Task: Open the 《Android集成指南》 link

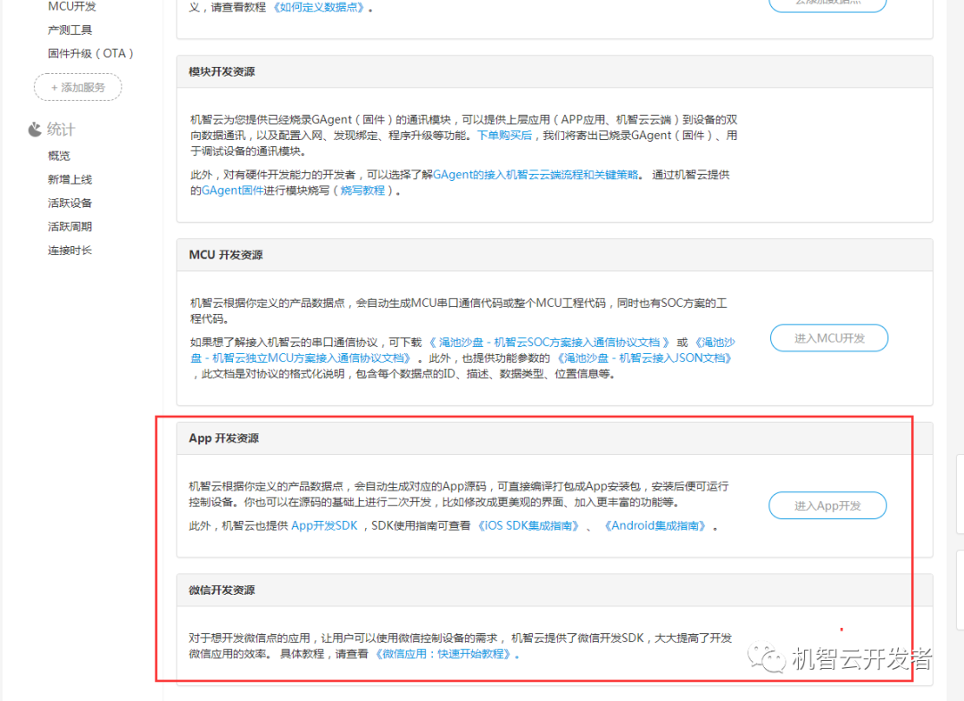Action: tap(655, 526)
